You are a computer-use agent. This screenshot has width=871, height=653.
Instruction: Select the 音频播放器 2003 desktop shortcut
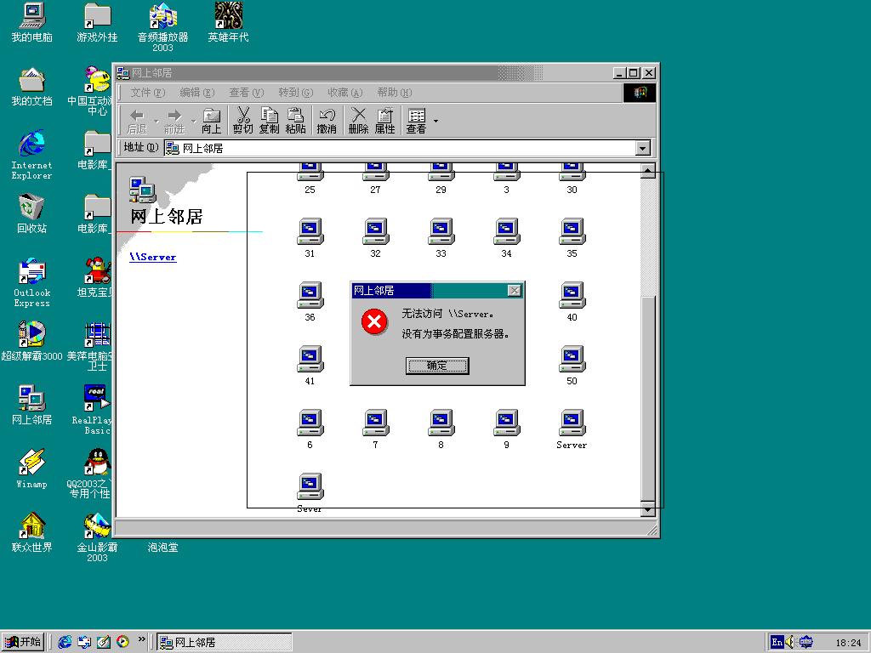[x=162, y=28]
